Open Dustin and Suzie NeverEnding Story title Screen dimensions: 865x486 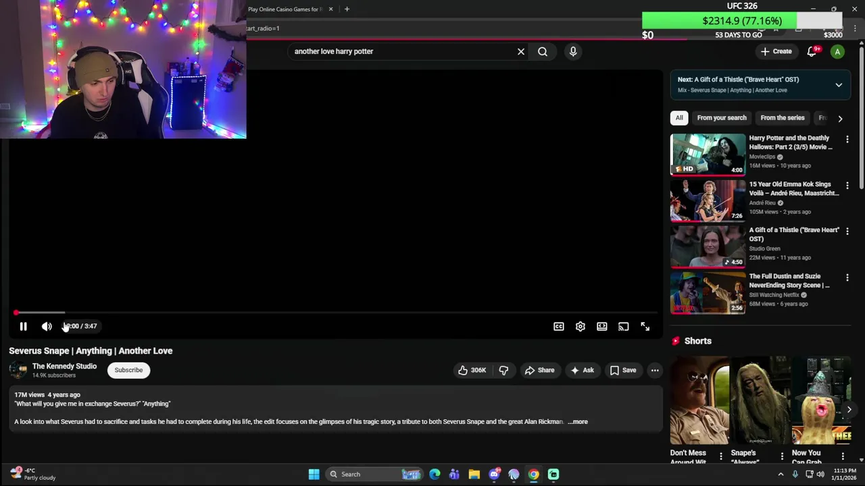pyautogui.click(x=789, y=281)
